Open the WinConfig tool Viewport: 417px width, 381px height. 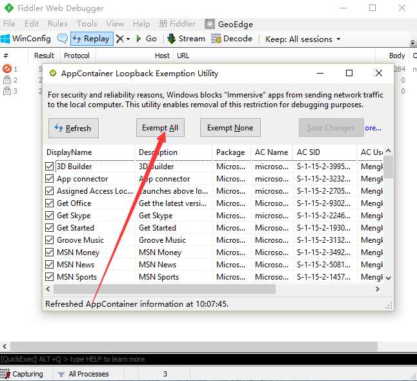[26, 39]
